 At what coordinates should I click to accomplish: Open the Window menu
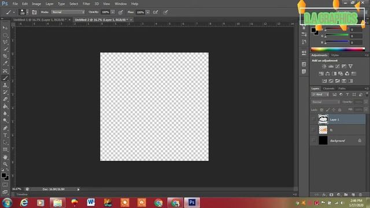121,4
